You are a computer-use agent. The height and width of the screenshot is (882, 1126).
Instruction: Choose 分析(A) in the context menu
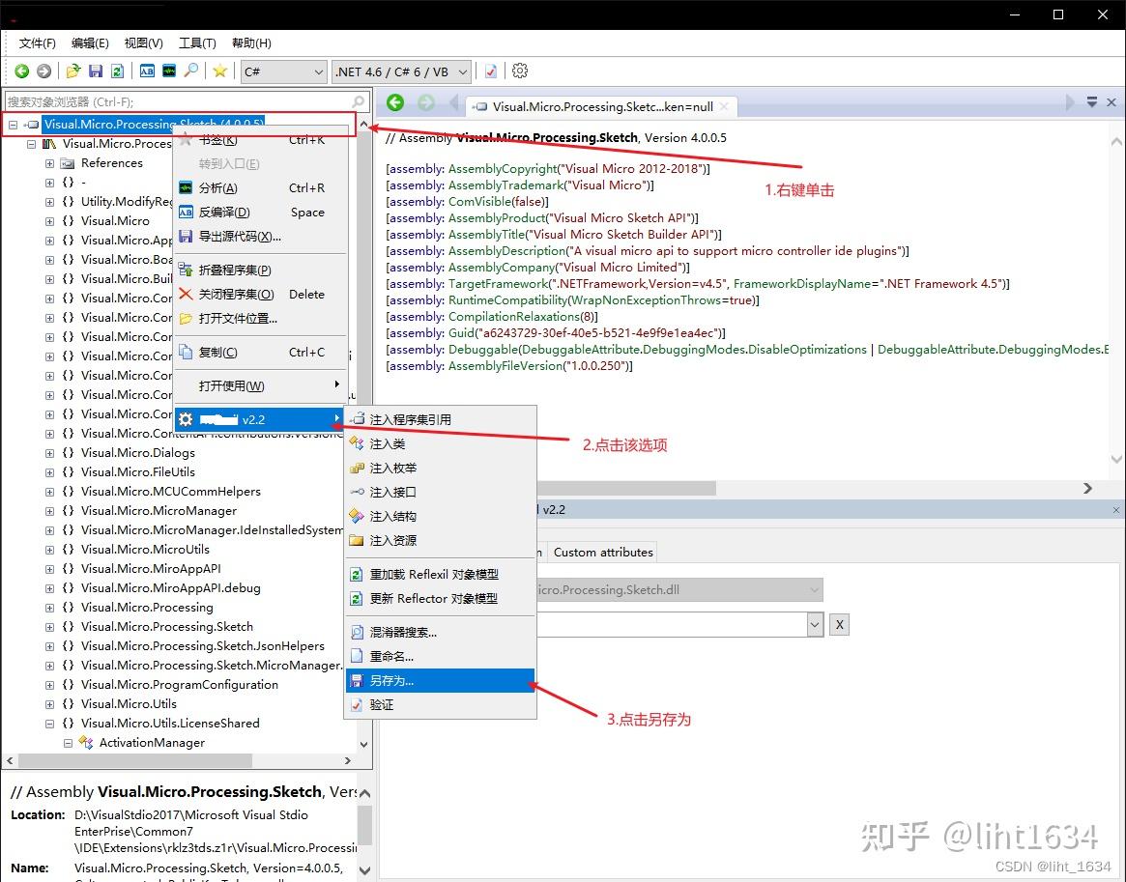(260, 188)
